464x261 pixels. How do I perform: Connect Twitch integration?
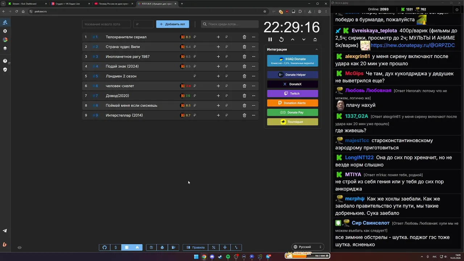click(293, 94)
